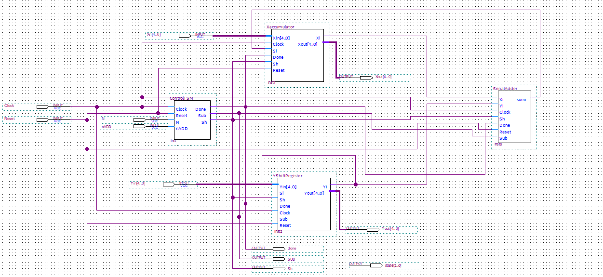Viewport: 603px width, 277px height.
Task: Select the Clock input pin symbol
Action: tap(43, 107)
